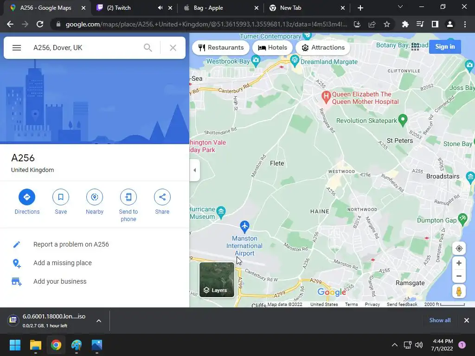Open Nearby search for A256
475x356 pixels.
[x=95, y=197]
